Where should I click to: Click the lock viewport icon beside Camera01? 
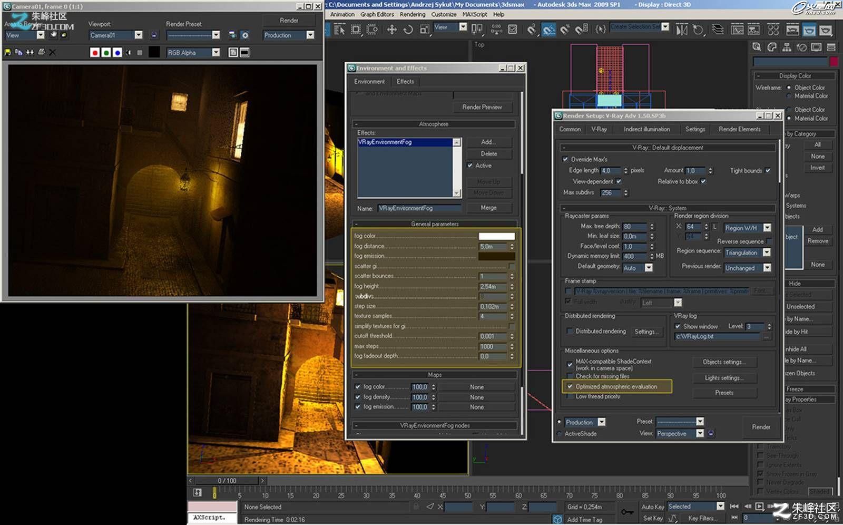(154, 35)
